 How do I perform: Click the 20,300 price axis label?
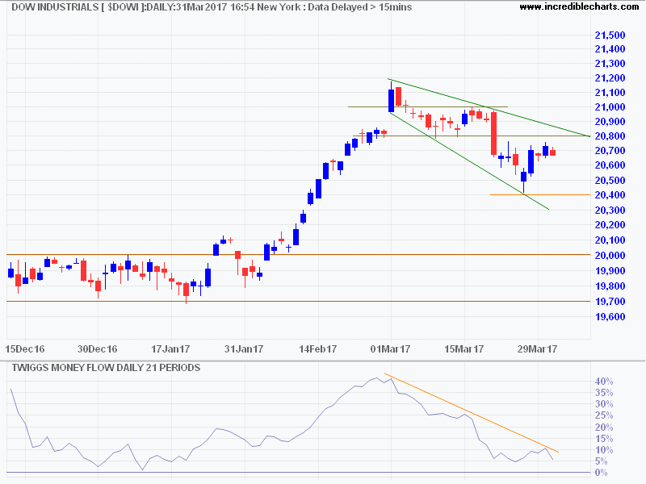pyautogui.click(x=610, y=210)
